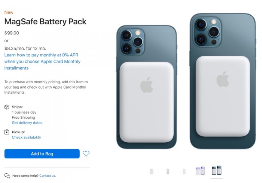The height and width of the screenshot is (183, 262).
Task: Save item with the heart favorite icon
Action: pyautogui.click(x=86, y=153)
